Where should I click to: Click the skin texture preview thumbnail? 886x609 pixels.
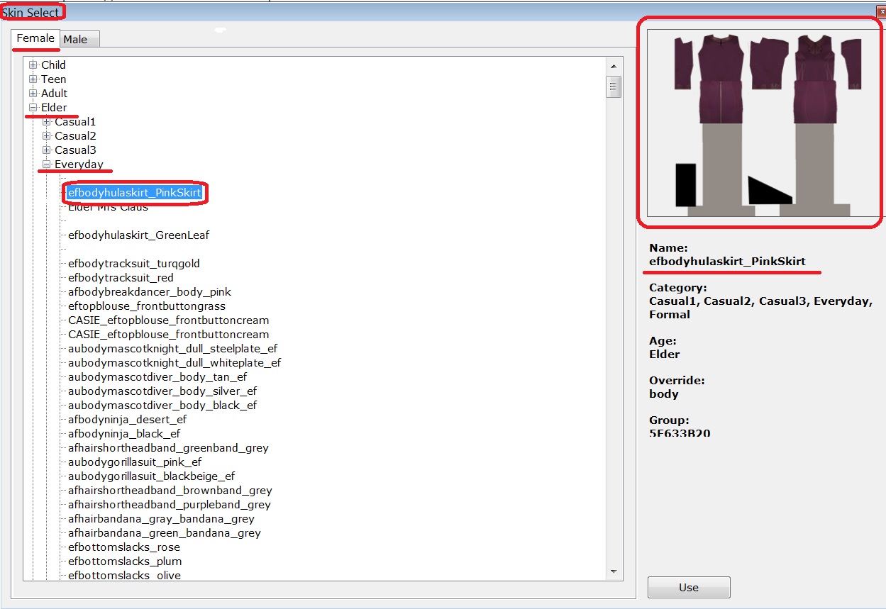click(763, 123)
